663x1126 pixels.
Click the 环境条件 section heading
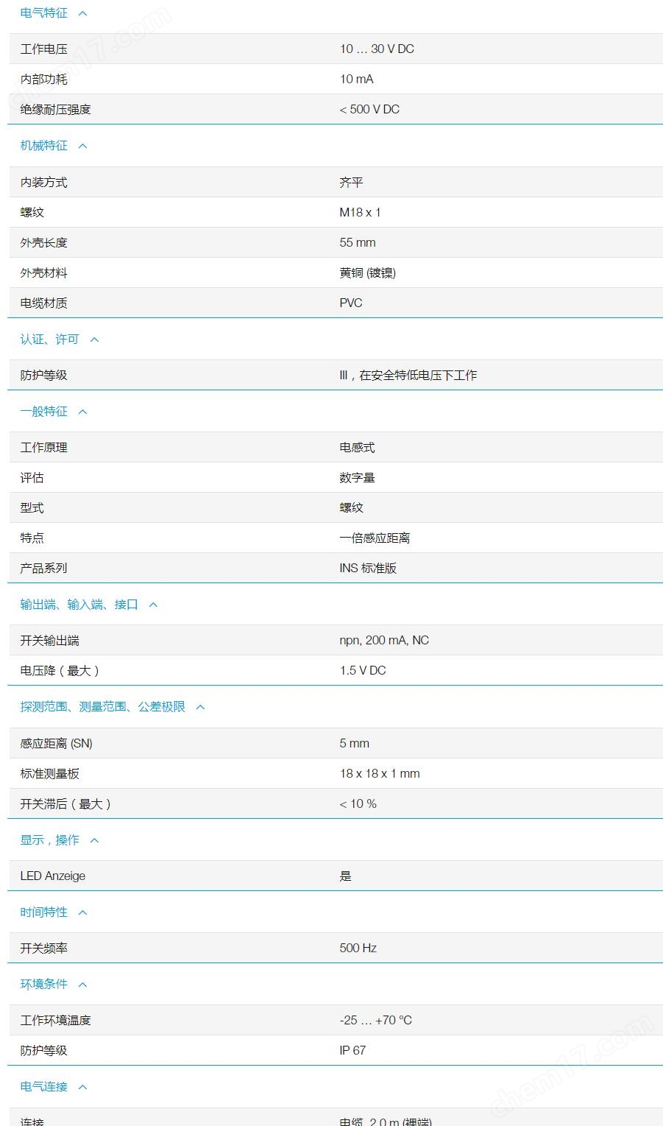point(44,985)
